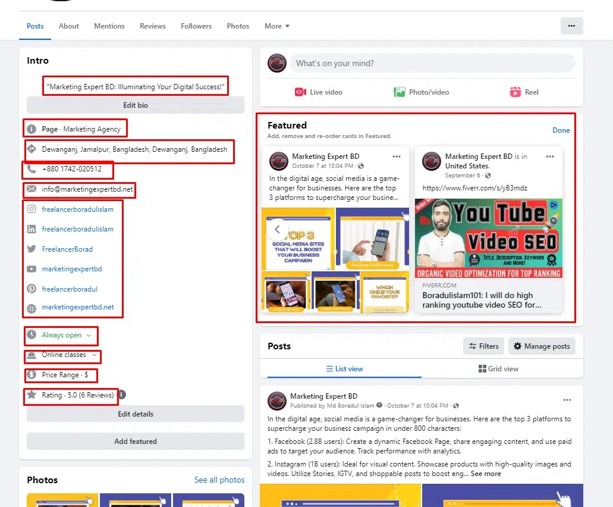Click the Reel icon in composer
The image size is (613, 507).
pos(515,92)
